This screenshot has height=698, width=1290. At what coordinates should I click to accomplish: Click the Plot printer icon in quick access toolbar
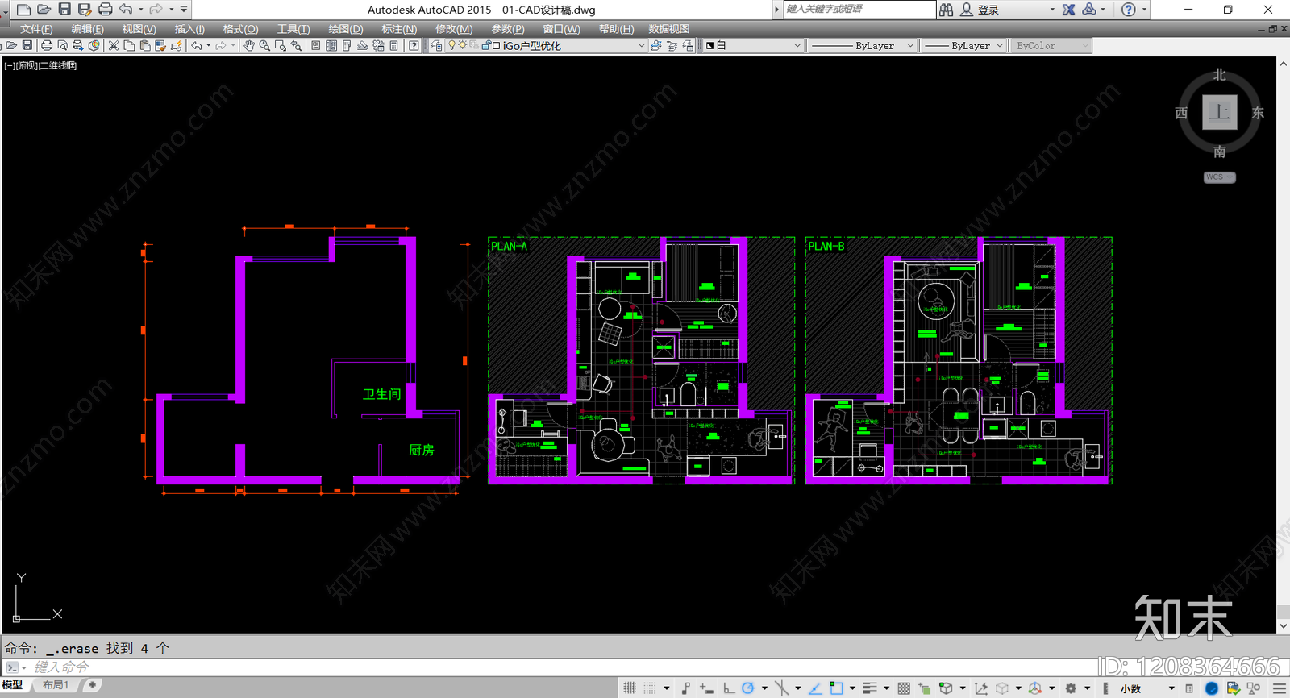(x=105, y=10)
